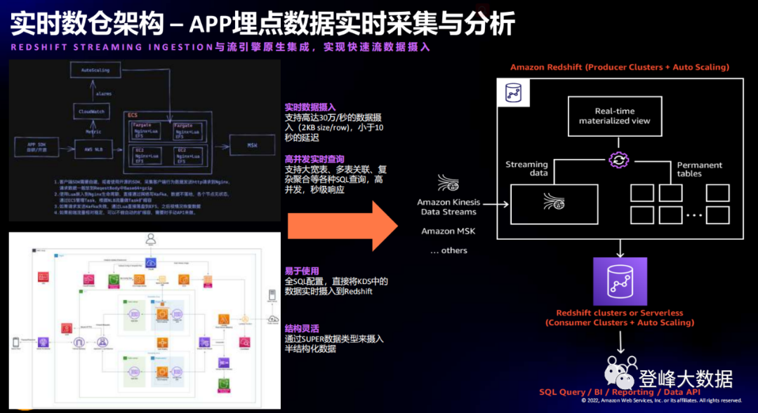This screenshot has height=413, width=758.
Task: Click the APP SDK box
Action: [x=36, y=147]
